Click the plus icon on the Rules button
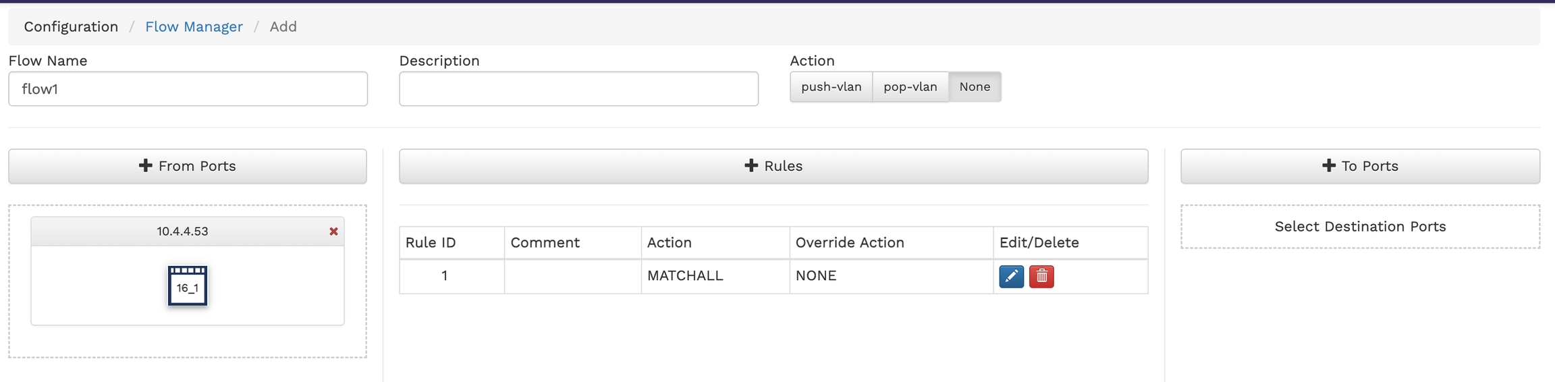The image size is (1555, 382). [x=751, y=166]
